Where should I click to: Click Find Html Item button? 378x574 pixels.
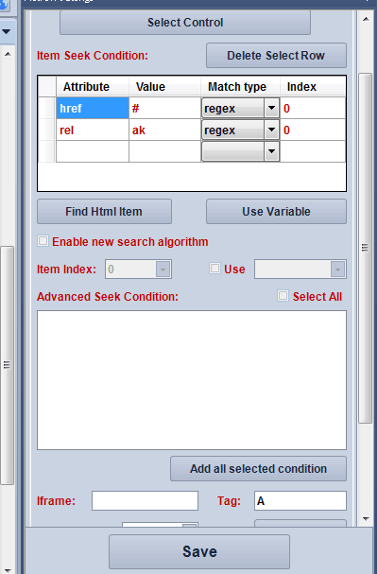tap(104, 211)
